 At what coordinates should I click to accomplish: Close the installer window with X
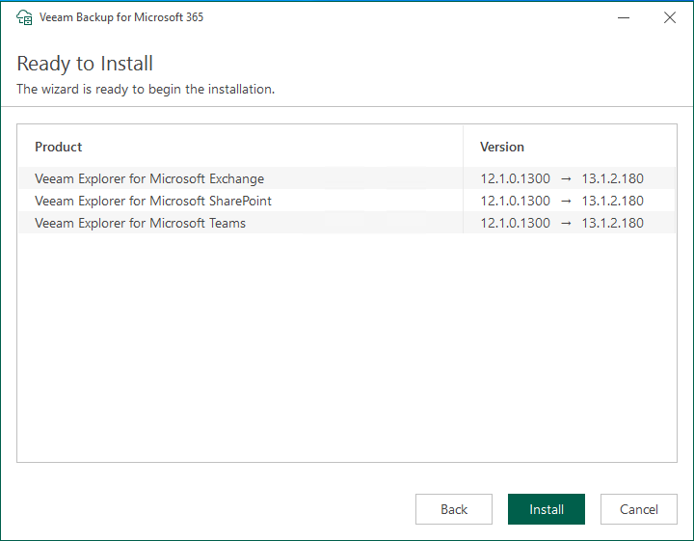pos(670,17)
